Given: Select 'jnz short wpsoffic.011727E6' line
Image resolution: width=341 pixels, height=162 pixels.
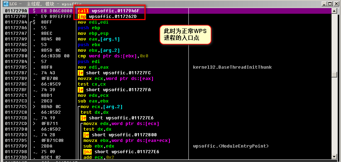Looking at the screenshot, I should pyautogui.click(x=121, y=152).
